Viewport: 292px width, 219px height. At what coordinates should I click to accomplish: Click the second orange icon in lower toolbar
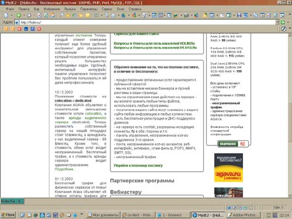13,29
